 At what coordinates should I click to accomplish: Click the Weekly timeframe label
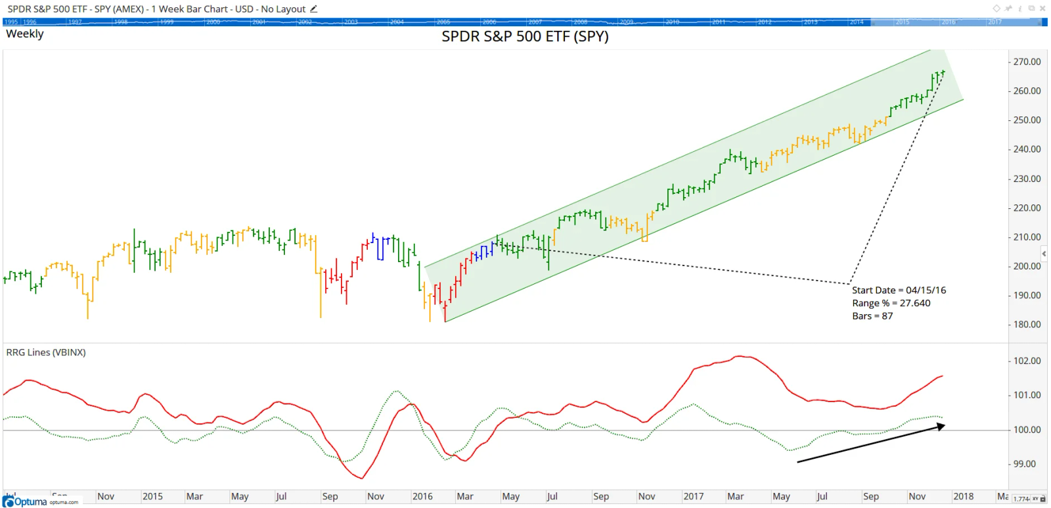(25, 34)
